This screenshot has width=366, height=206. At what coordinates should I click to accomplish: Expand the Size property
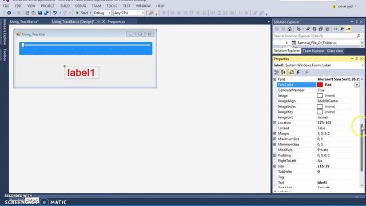coord(274,166)
